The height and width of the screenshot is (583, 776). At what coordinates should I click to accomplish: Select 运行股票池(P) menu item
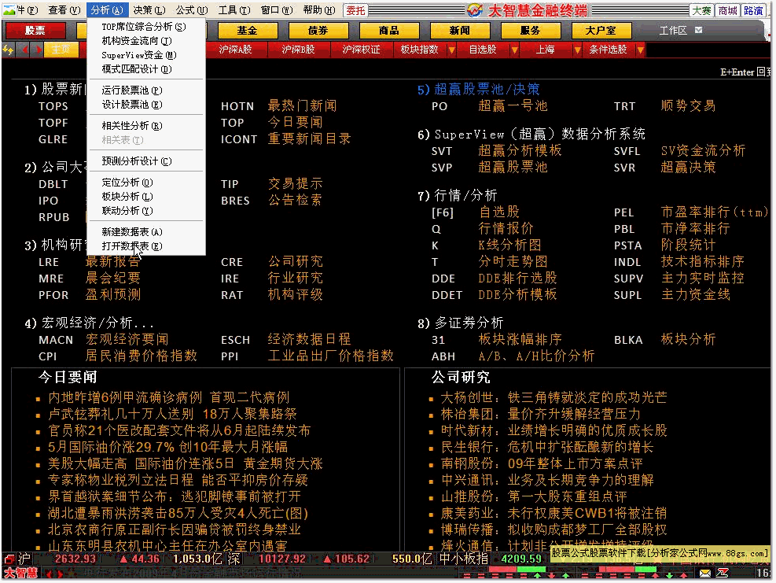tap(146, 90)
